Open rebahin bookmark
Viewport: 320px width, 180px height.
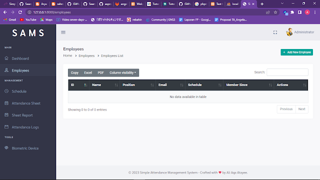134,19
